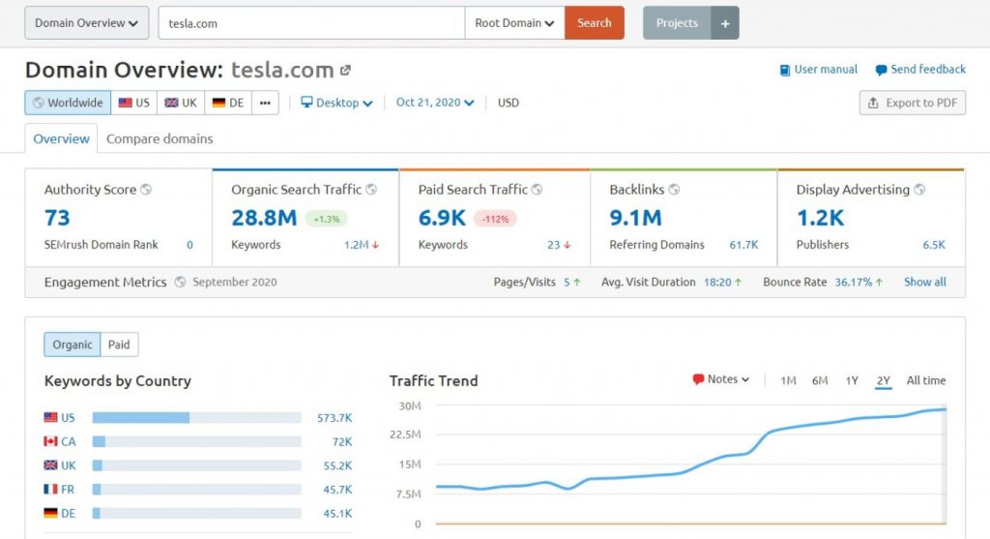Screen dimensions: 990x539
Task: Click the User manual book icon
Action: point(785,70)
